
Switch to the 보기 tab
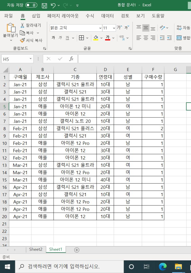tap(140, 16)
